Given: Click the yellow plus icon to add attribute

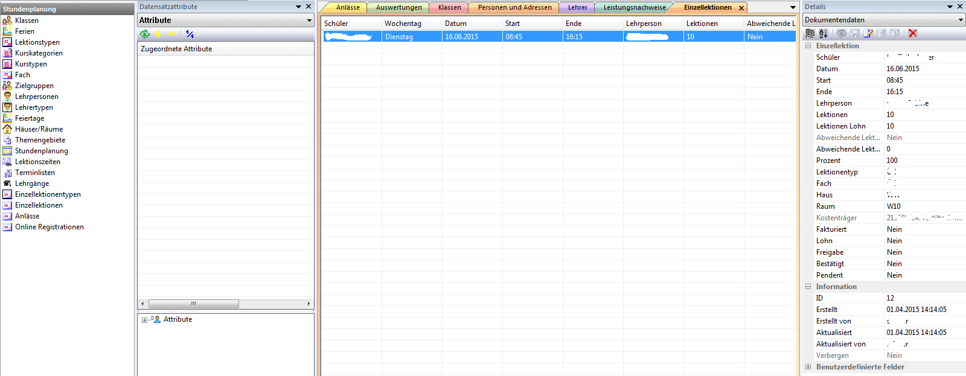Looking at the screenshot, I should click(158, 34).
